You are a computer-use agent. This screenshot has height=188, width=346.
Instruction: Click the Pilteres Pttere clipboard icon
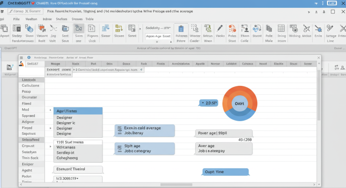click(181, 29)
